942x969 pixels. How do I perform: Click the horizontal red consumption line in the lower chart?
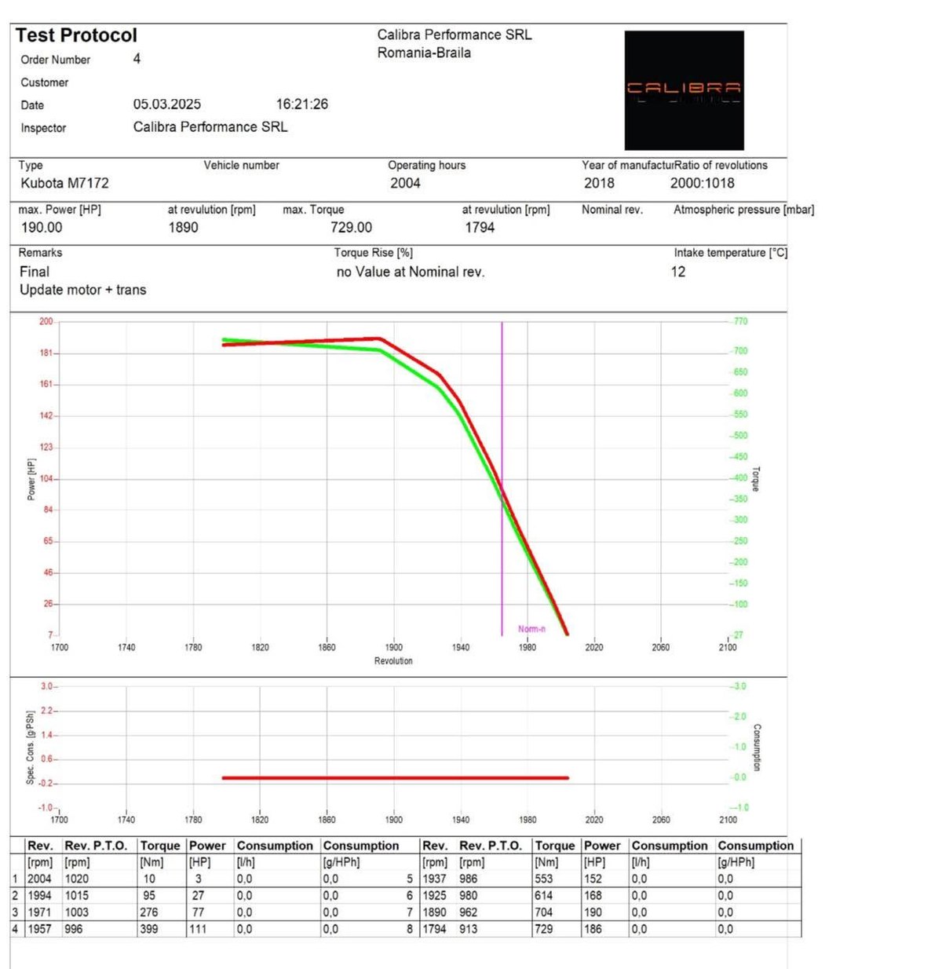(395, 778)
